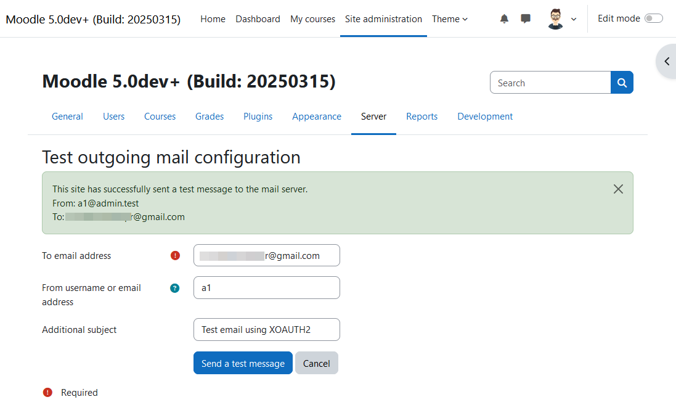Image resolution: width=676 pixels, height=418 pixels.
Task: Click the 'Test outgoing mail configuration' heading
Action: pos(171,157)
